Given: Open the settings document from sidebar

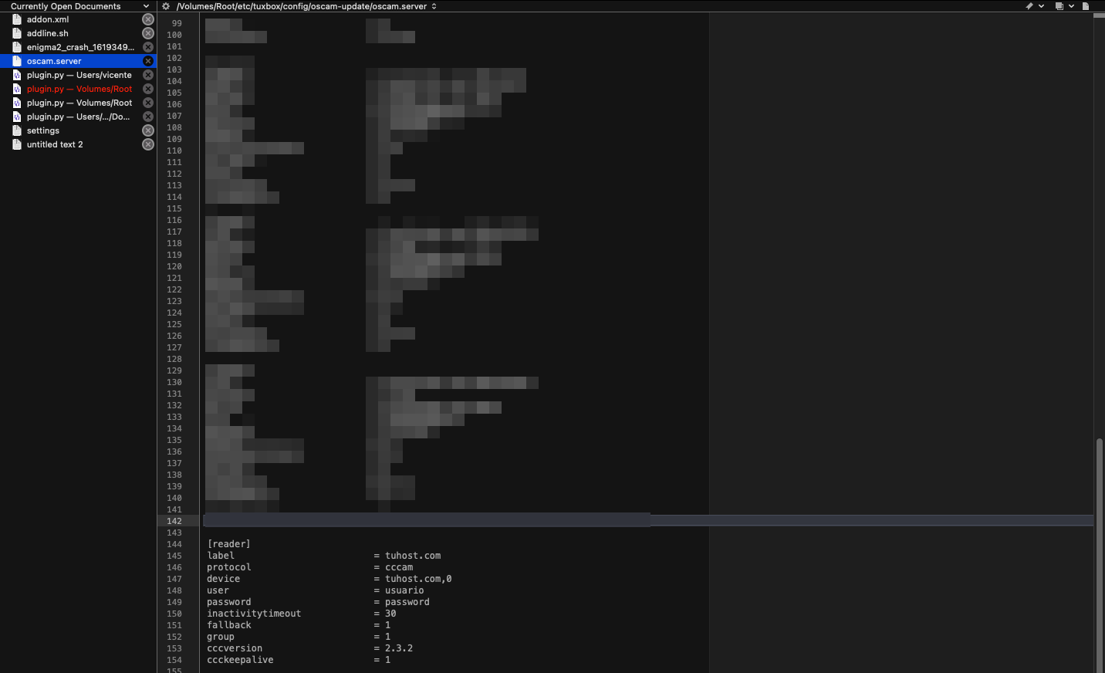Looking at the screenshot, I should tap(43, 130).
